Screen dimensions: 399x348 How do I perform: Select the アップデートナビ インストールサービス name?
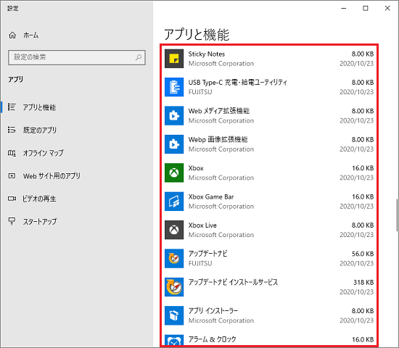click(x=233, y=282)
